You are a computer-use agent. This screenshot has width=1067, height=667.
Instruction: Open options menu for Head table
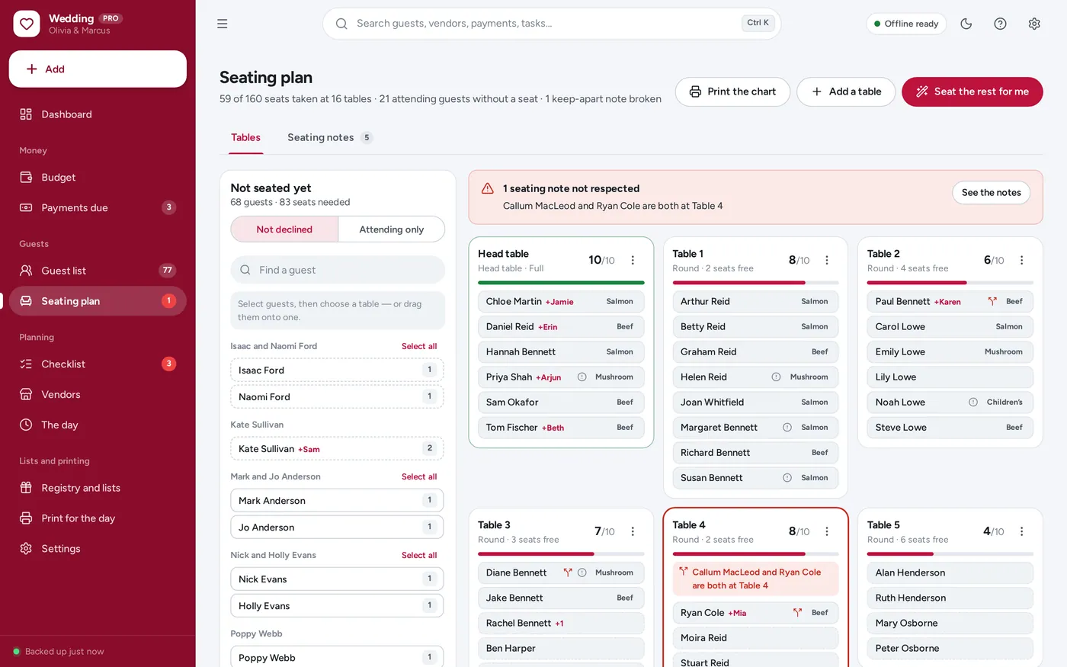click(x=633, y=260)
